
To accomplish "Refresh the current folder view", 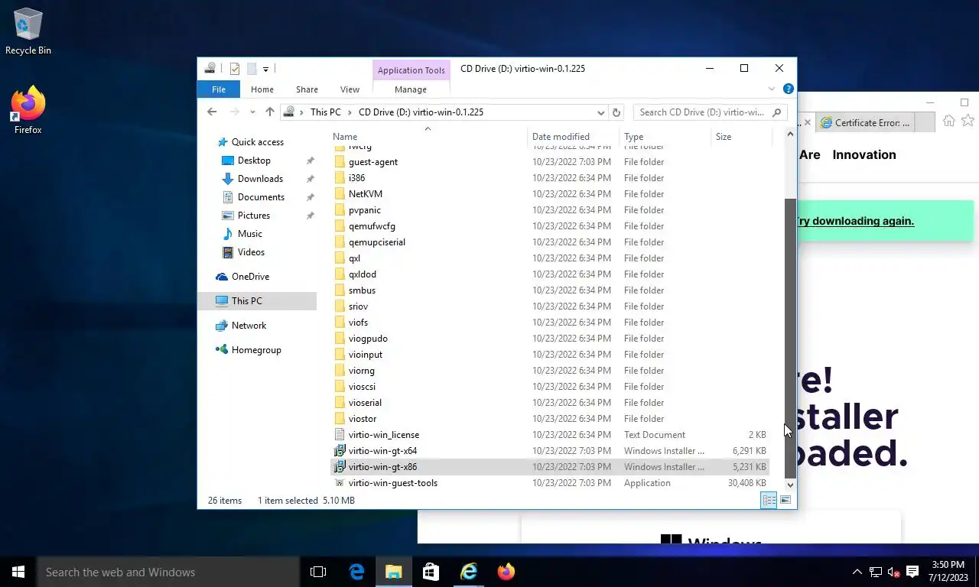I will 616,112.
